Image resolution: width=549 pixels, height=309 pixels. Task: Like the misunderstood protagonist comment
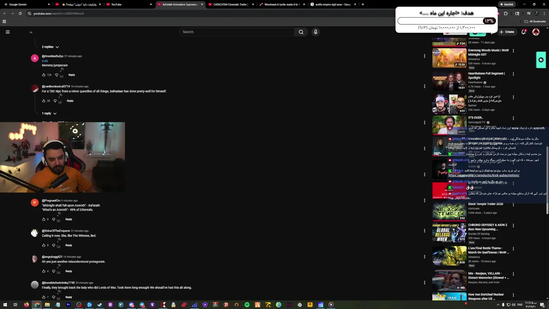tap(44, 271)
